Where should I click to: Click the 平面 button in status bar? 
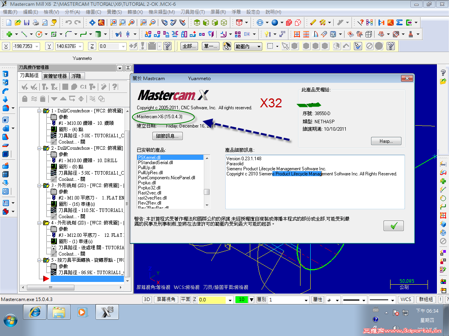pos(186,299)
